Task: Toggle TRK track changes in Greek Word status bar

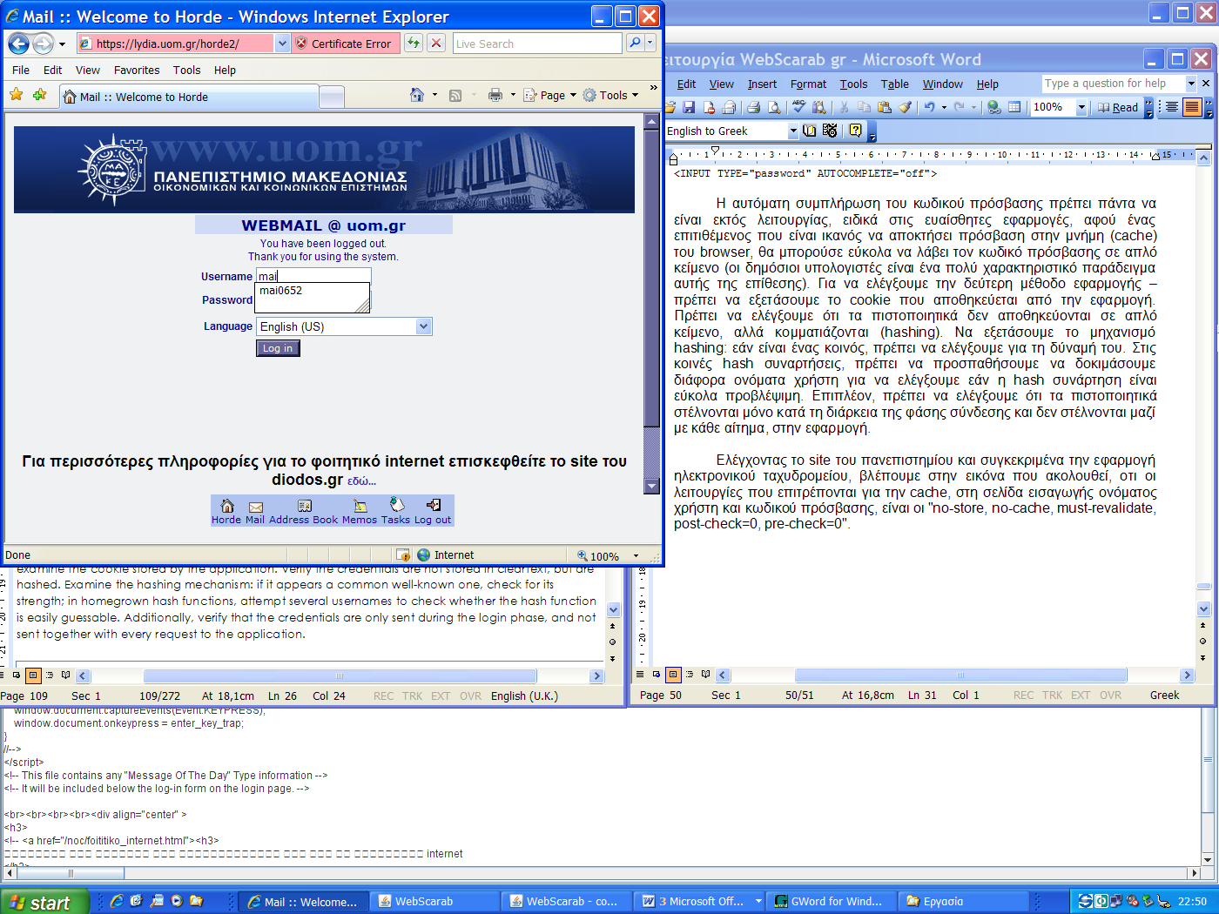Action: (x=1052, y=695)
